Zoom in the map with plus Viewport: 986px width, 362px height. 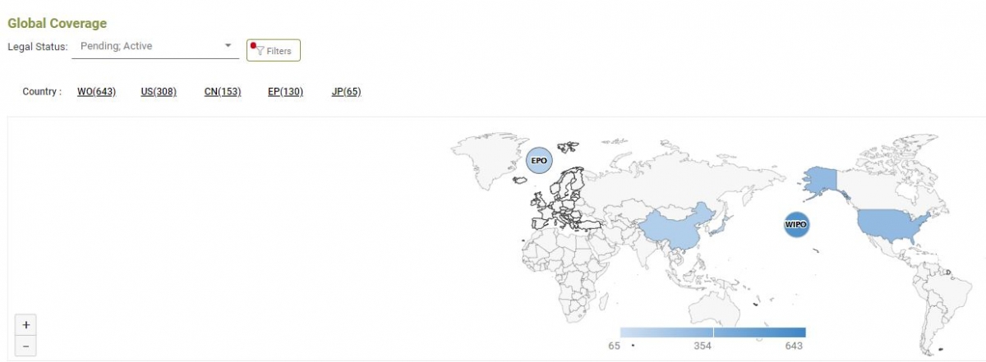pyautogui.click(x=25, y=324)
